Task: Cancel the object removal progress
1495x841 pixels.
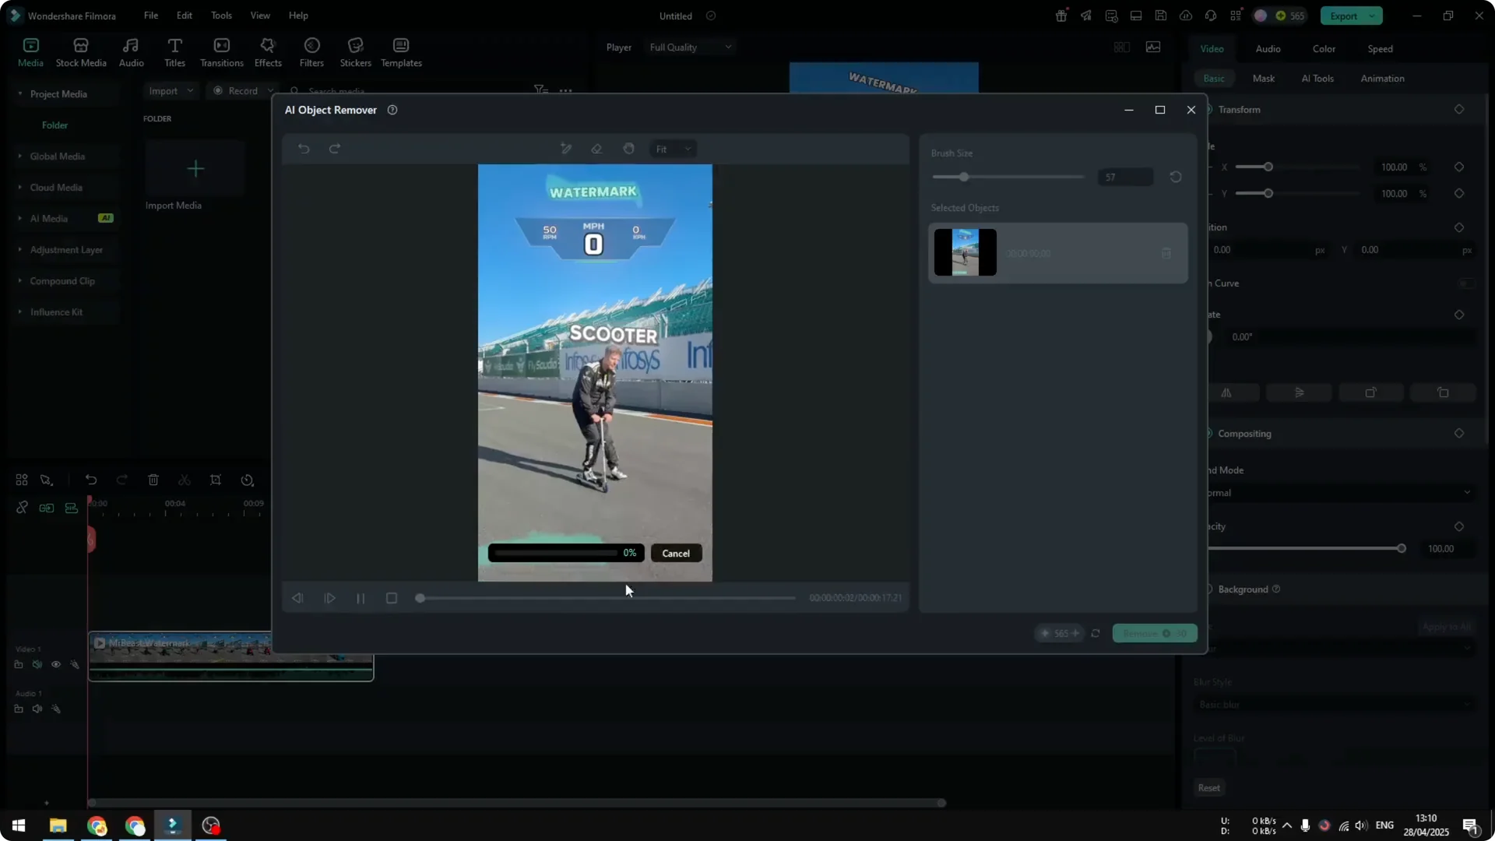Action: (x=676, y=553)
